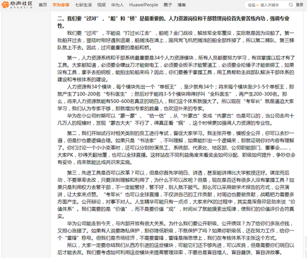The height and width of the screenshot is (258, 307).
Task: Open the HuaweiPeople nav link
Action: (x=143, y=5)
